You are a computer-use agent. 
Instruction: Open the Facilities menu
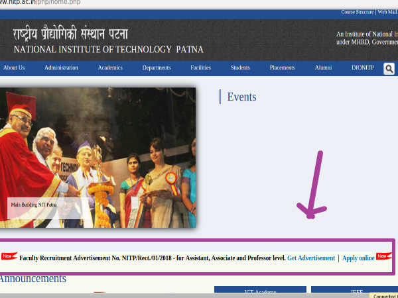click(201, 68)
